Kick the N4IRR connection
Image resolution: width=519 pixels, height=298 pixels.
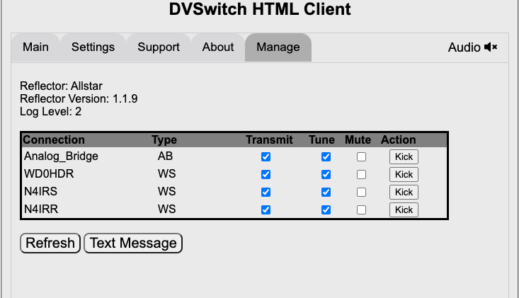tap(404, 210)
